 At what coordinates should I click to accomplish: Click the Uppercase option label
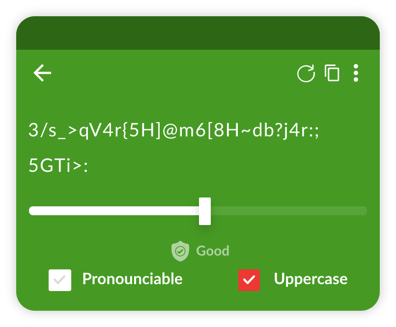click(x=311, y=279)
